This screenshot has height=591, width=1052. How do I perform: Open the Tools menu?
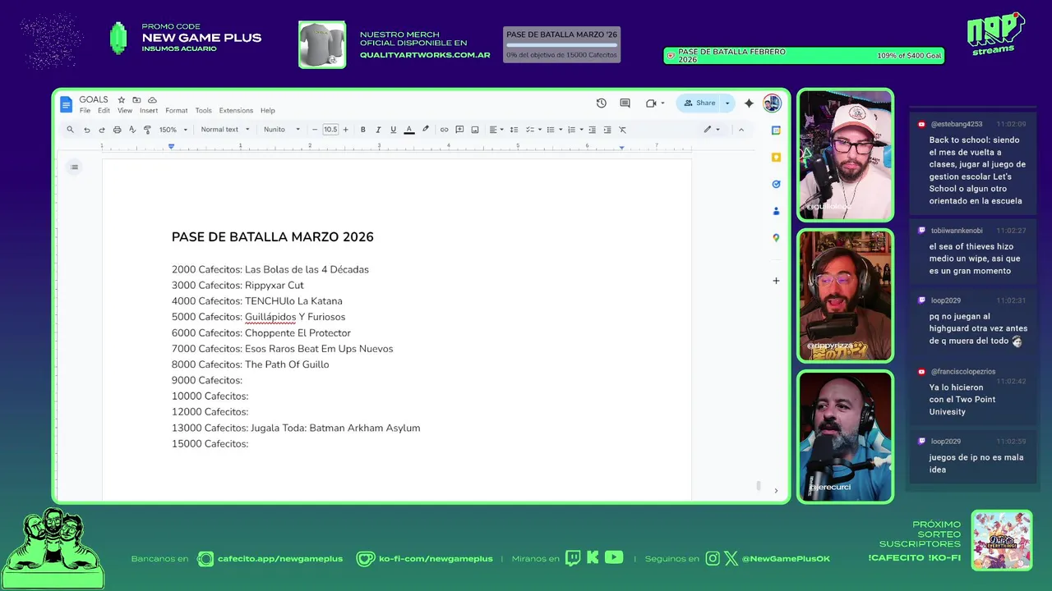click(x=204, y=111)
